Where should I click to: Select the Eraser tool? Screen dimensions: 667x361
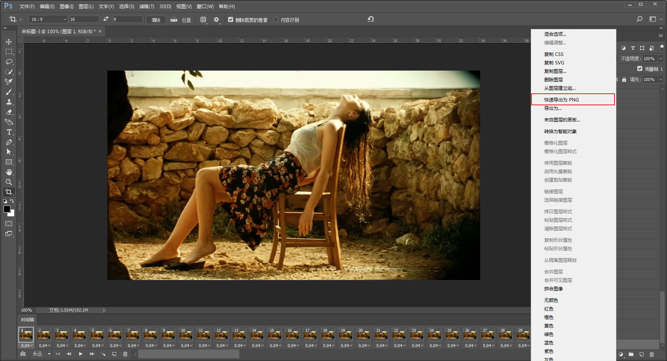point(9,112)
